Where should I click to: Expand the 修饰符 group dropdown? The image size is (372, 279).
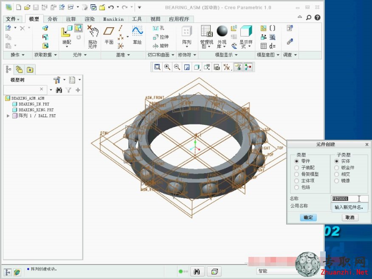click(187, 55)
